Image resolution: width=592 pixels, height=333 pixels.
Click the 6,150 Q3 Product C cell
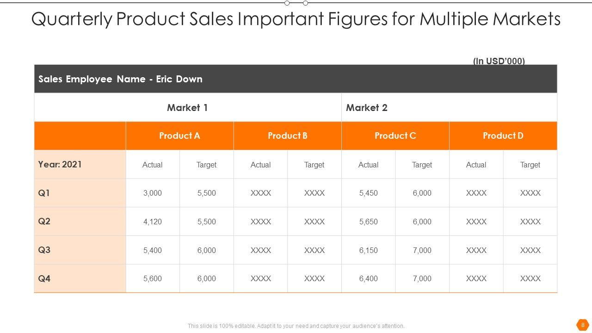368,251
